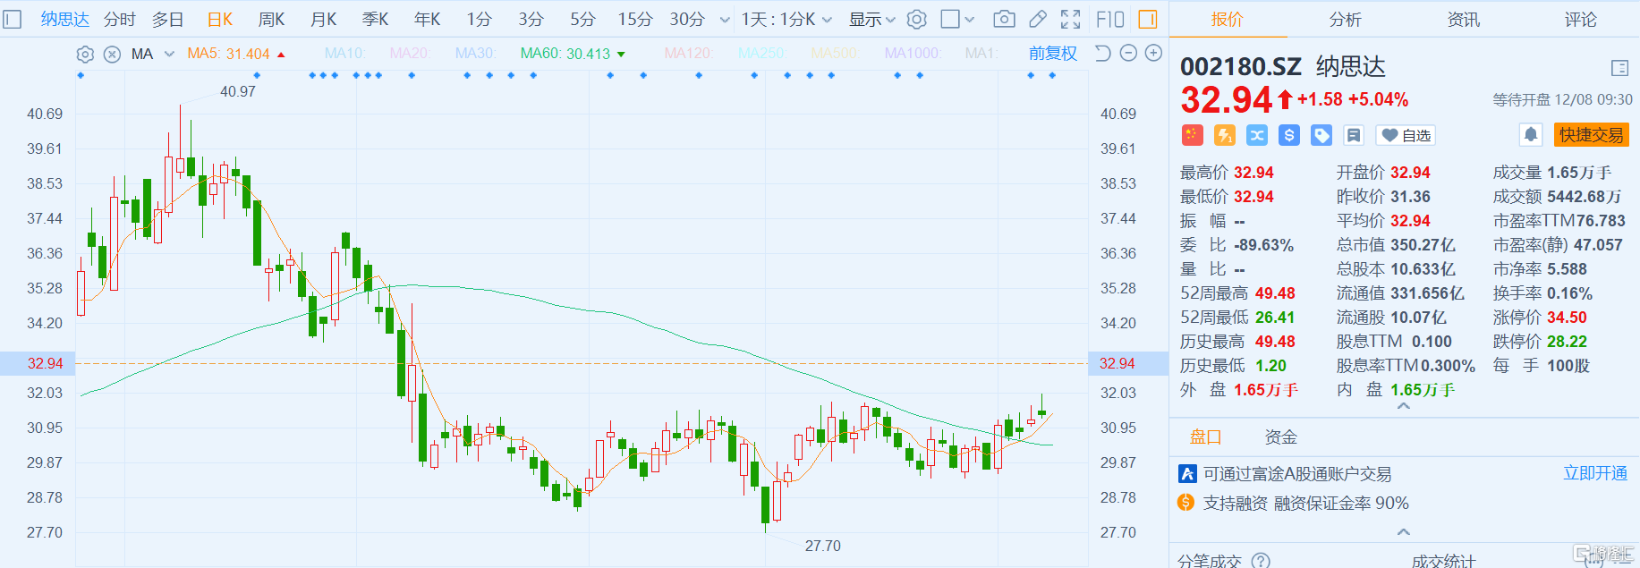Click the orange lightning margin icon

1225,135
